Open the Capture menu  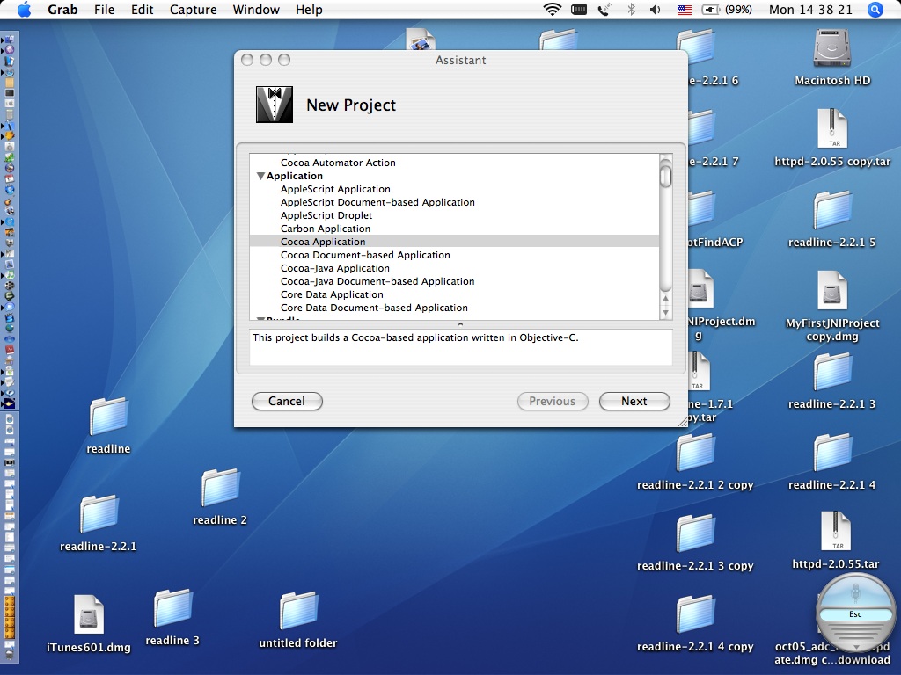point(193,9)
